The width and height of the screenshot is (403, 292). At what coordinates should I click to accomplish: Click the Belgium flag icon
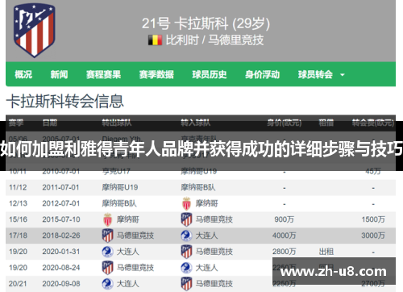155,40
